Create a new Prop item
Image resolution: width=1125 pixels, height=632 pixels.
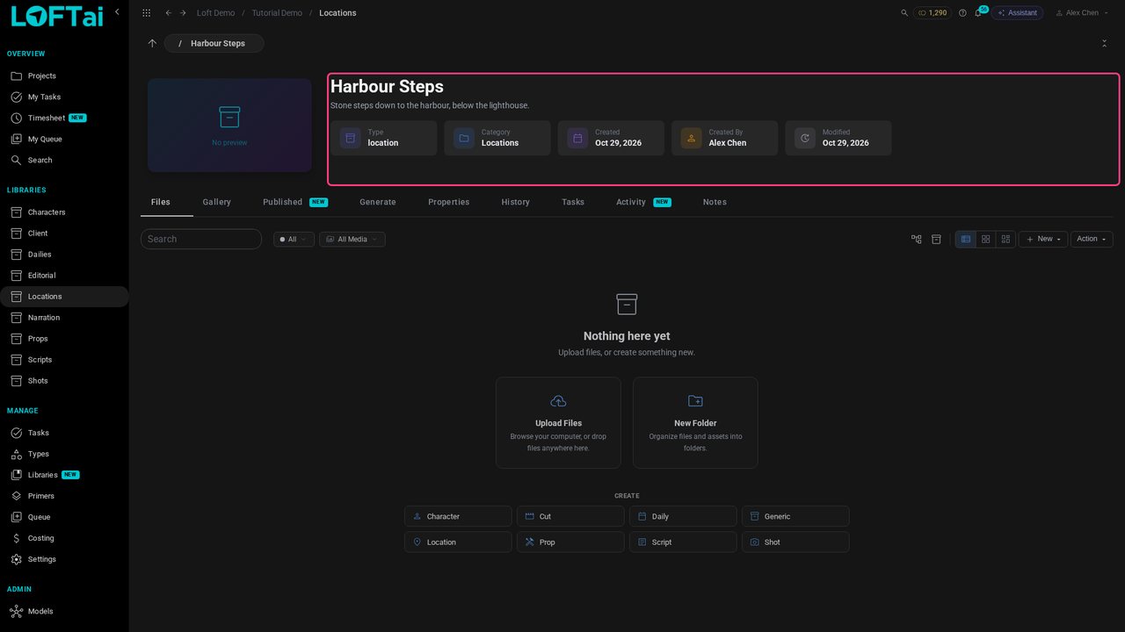pos(570,542)
